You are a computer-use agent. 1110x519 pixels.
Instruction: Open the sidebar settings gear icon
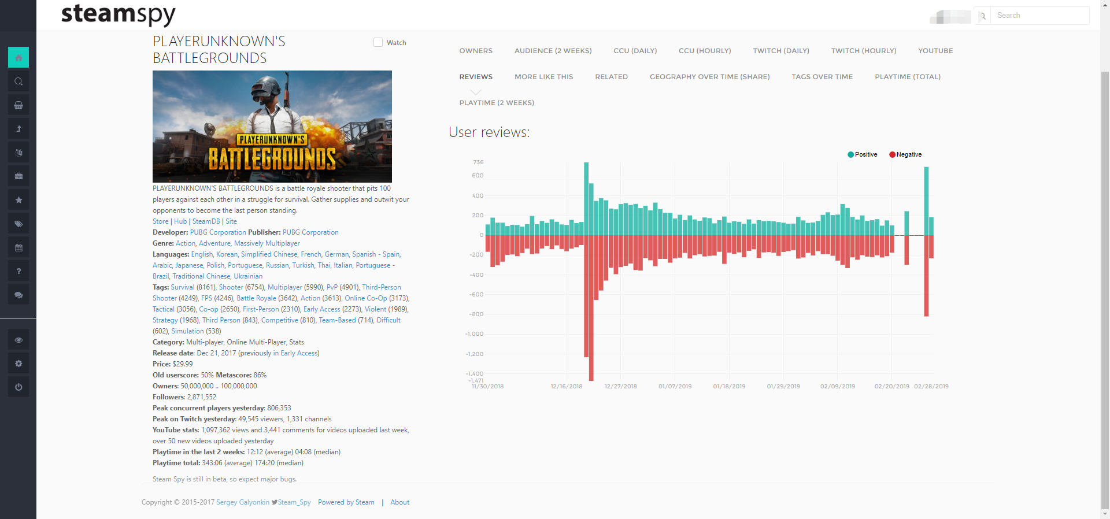click(18, 364)
